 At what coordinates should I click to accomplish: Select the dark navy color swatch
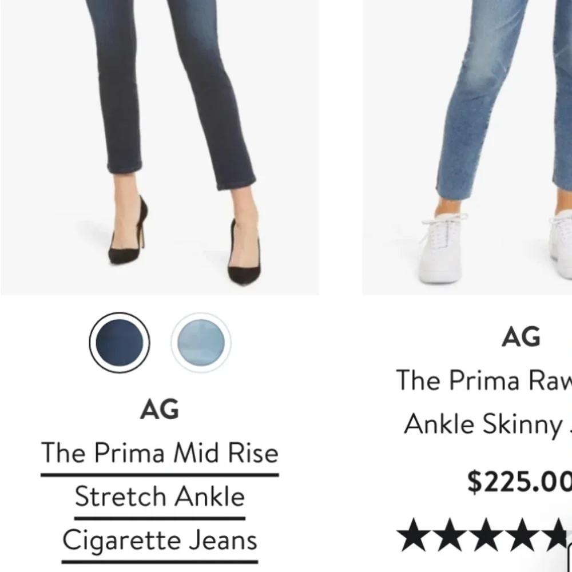point(120,343)
